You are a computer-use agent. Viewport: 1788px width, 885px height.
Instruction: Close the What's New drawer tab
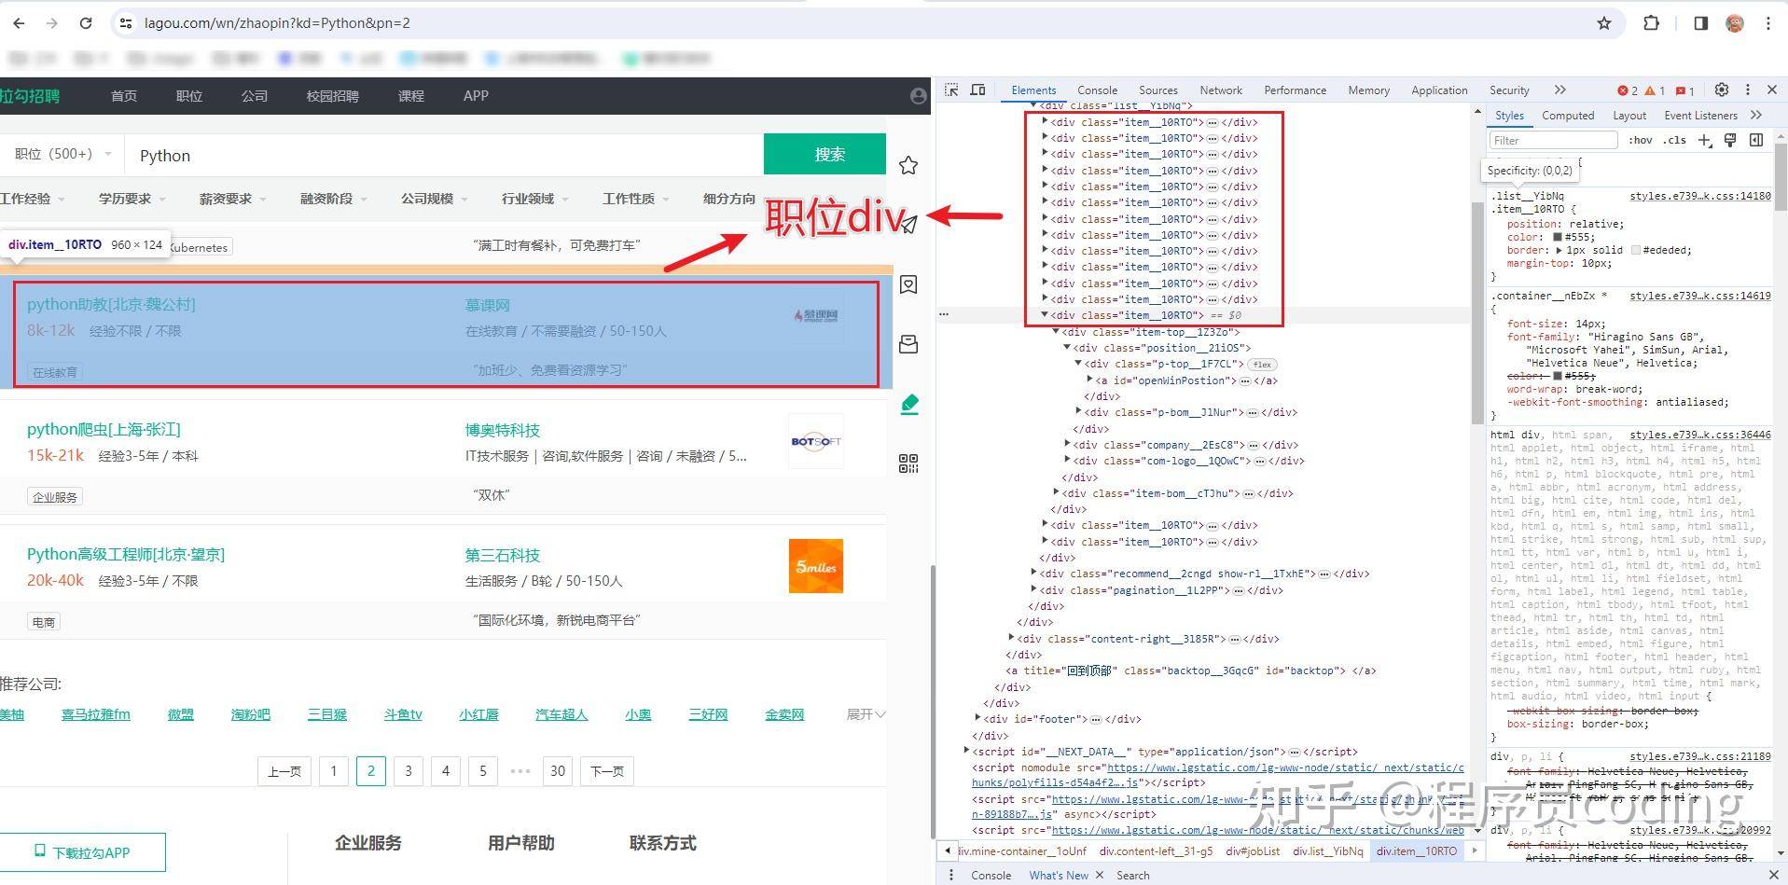point(1100,875)
